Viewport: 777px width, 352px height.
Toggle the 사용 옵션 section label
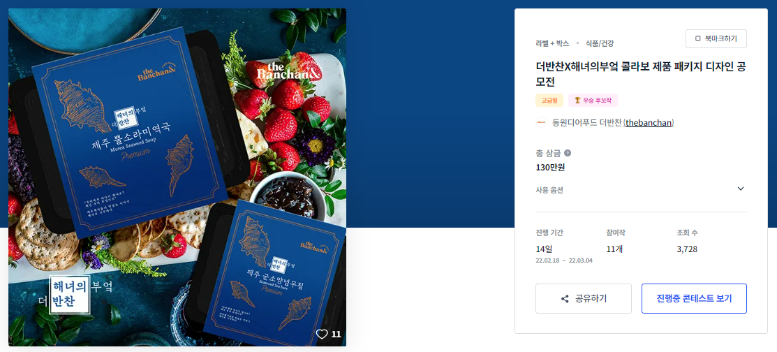(x=549, y=190)
